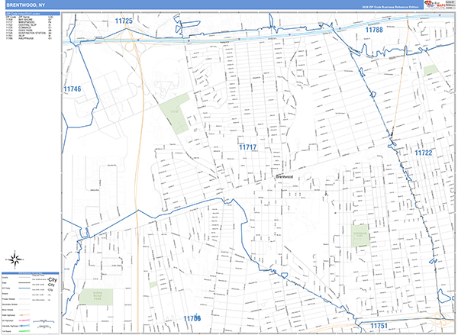Click the first City entry in the legend
458x335 pixels.
52,279
